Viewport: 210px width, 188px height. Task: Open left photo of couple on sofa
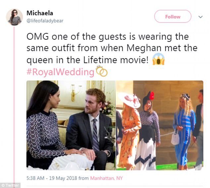click(x=71, y=125)
